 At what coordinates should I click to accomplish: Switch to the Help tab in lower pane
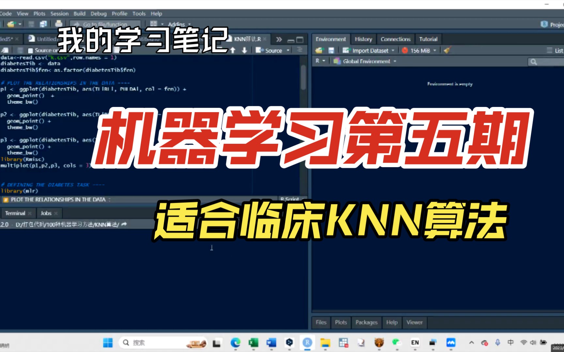coord(392,322)
